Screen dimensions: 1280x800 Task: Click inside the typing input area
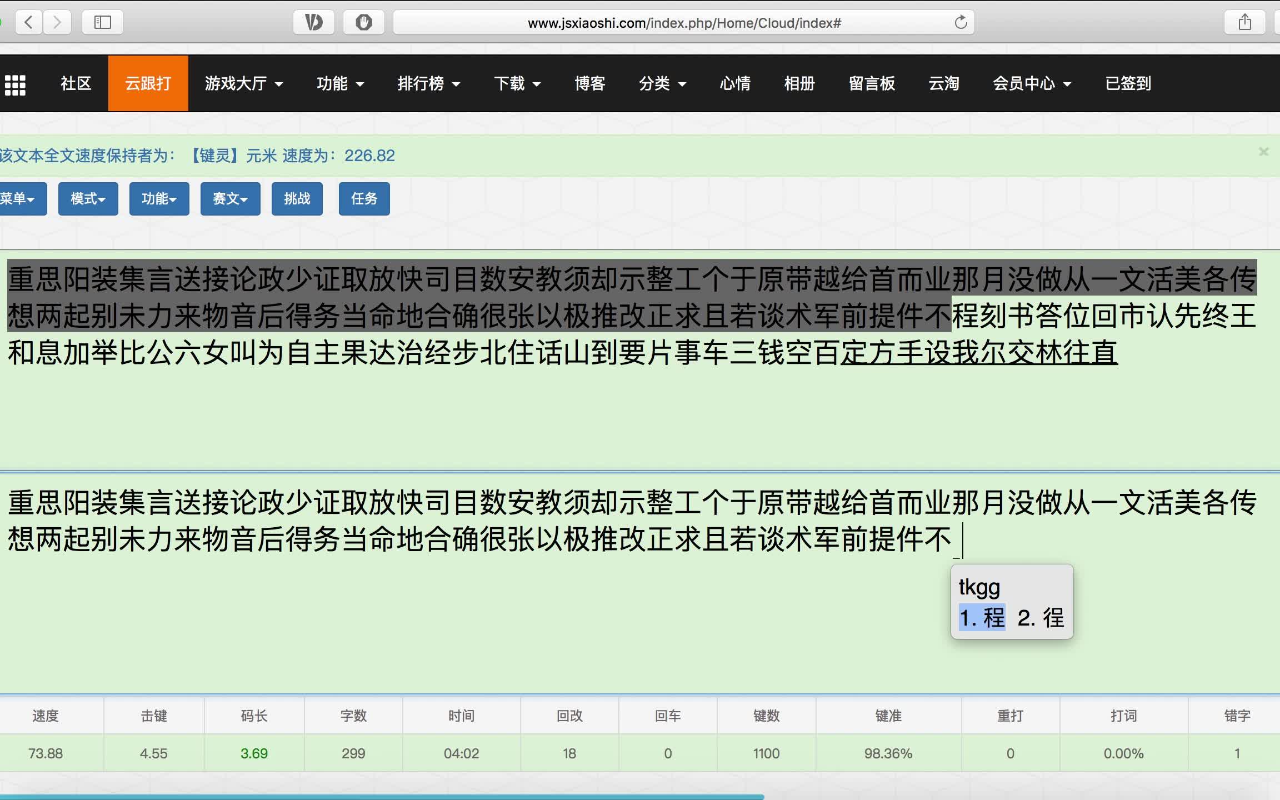(x=640, y=583)
